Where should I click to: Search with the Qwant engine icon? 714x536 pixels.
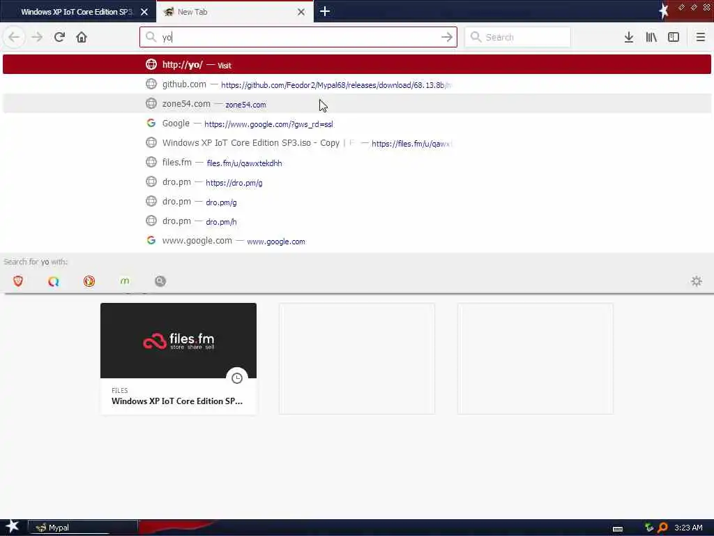click(x=53, y=281)
